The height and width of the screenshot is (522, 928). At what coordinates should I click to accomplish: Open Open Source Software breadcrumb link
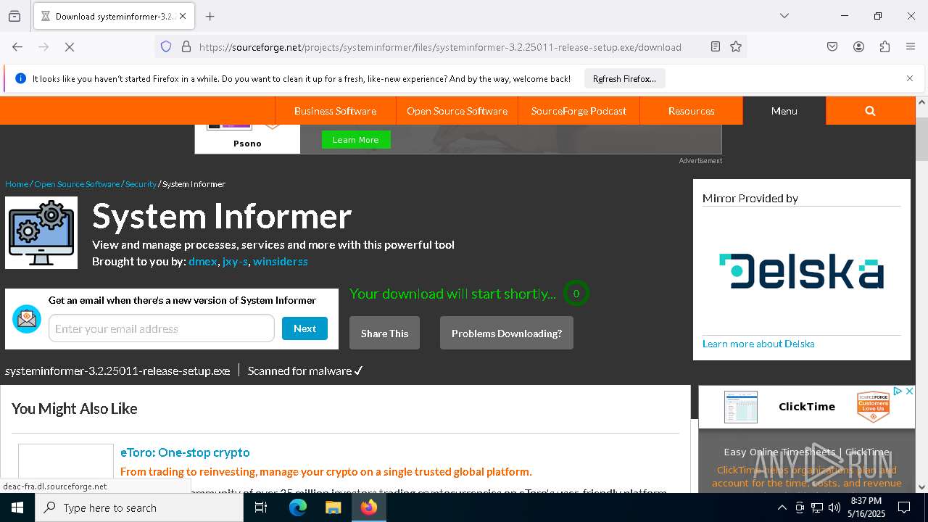tap(77, 184)
